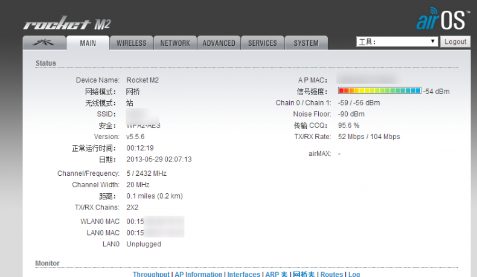Open the 网桥表 bridge table link
Image resolution: width=477 pixels, height=277 pixels.
(x=304, y=274)
